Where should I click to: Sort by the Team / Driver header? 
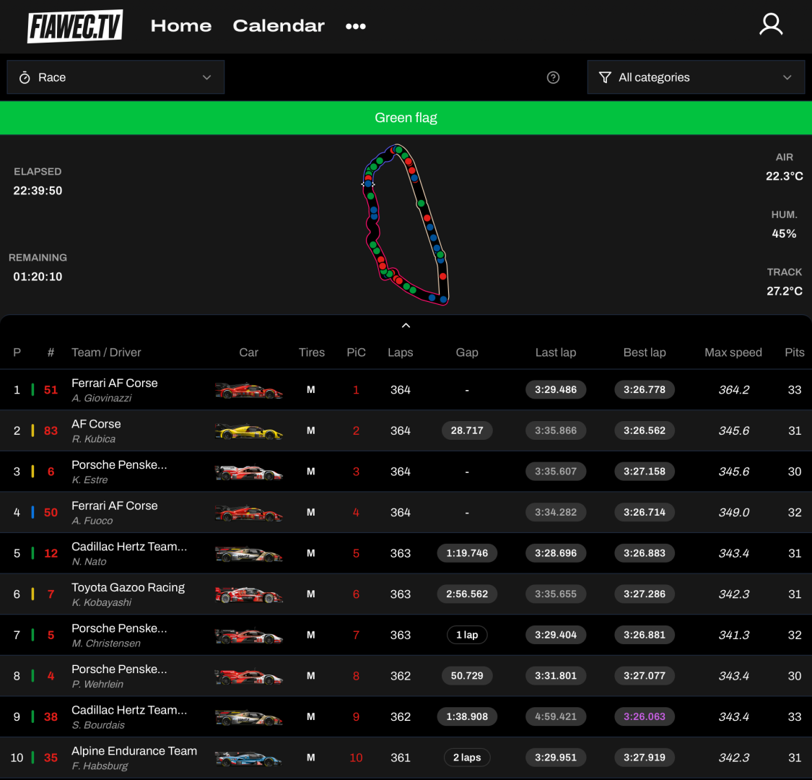pyautogui.click(x=106, y=352)
